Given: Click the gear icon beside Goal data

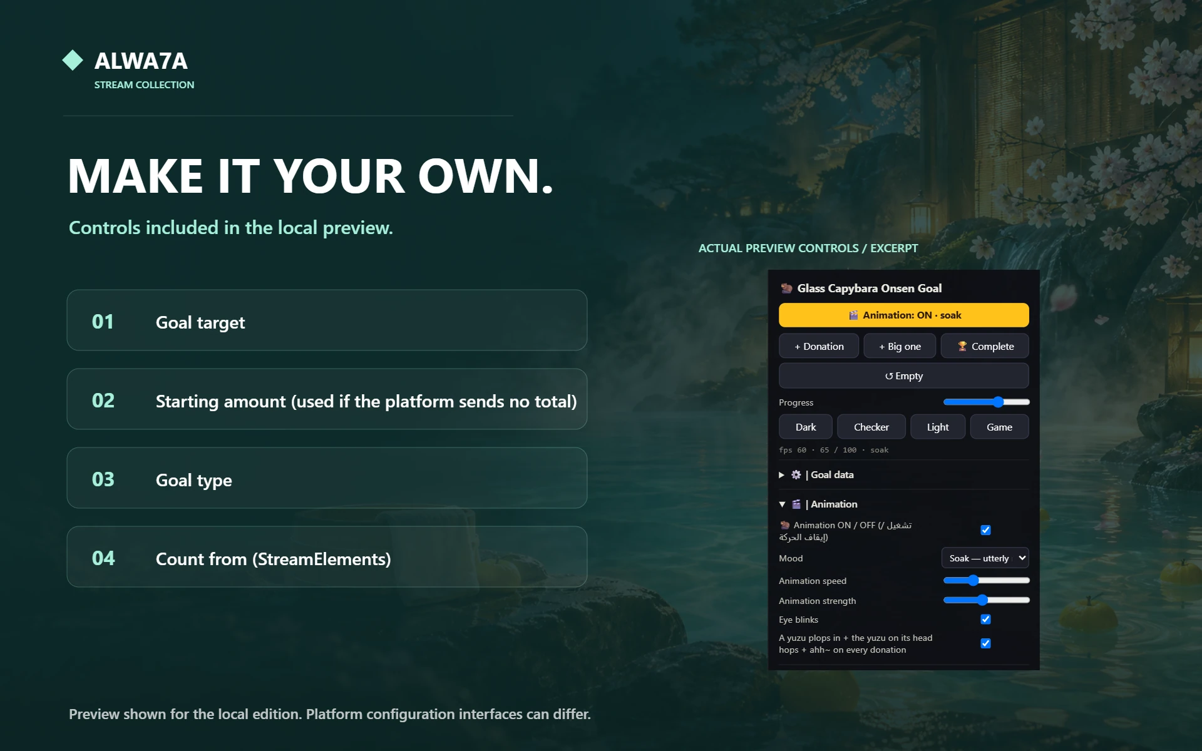Looking at the screenshot, I should click(x=796, y=475).
